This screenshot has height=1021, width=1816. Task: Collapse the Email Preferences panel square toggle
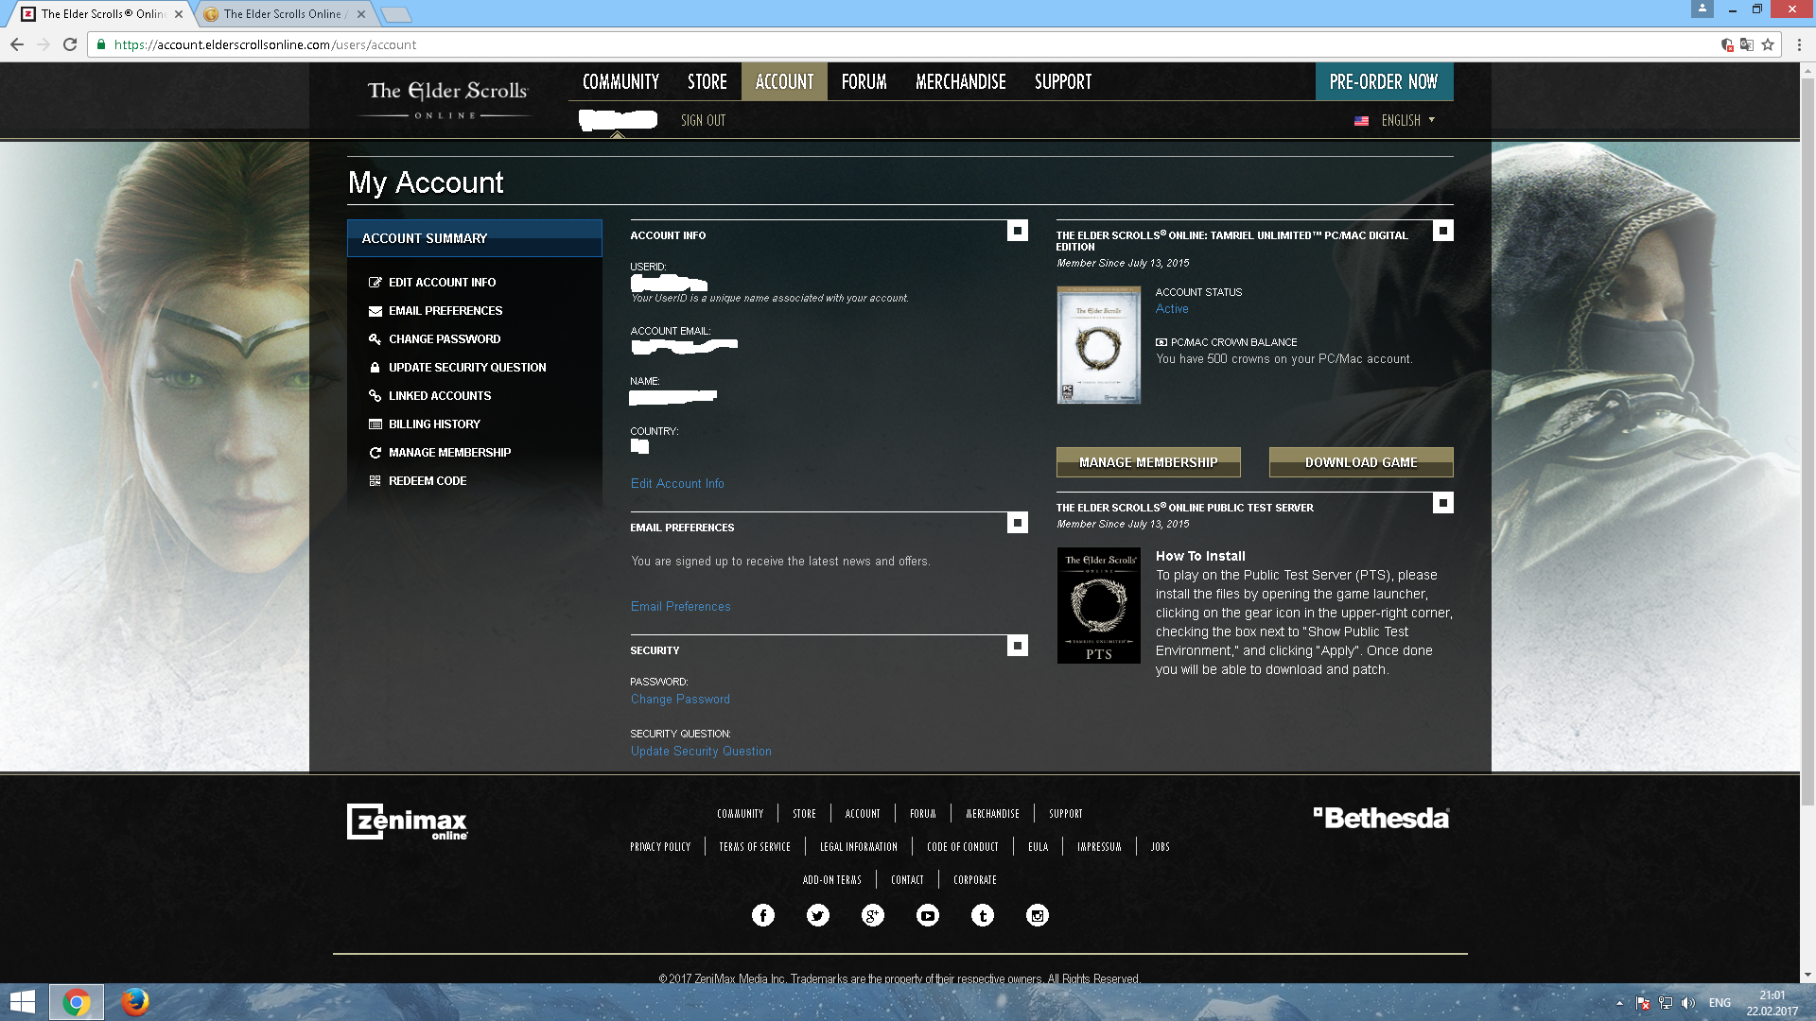(1018, 523)
